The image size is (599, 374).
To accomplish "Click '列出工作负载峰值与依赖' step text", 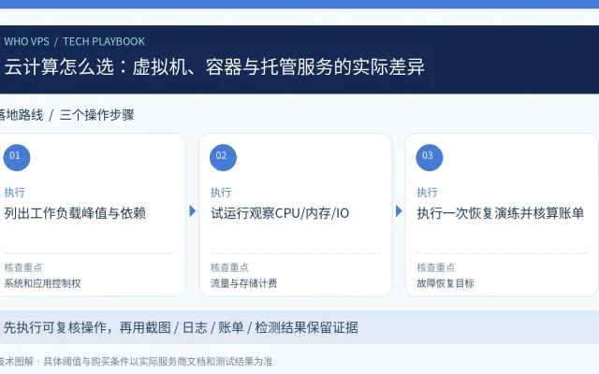I will (x=75, y=213).
